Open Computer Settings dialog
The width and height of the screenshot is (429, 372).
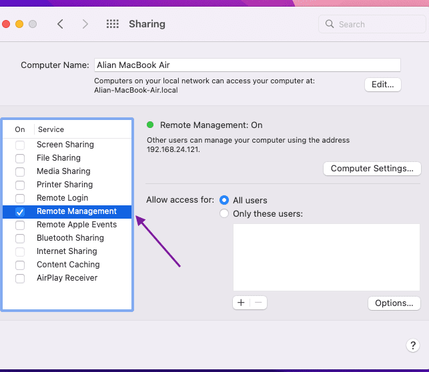point(372,169)
